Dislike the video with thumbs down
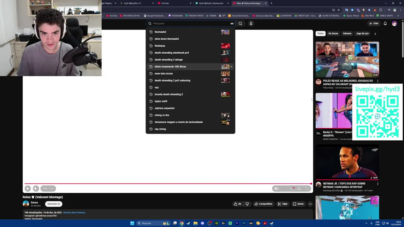This screenshot has height=227, width=404. 247,204
